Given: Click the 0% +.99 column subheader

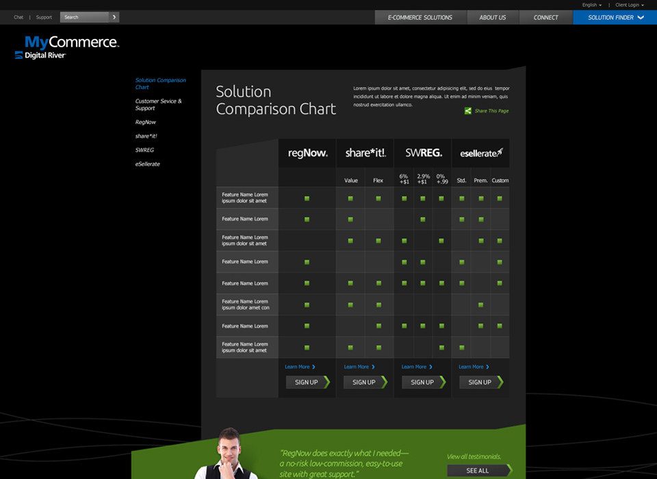Looking at the screenshot, I should point(441,179).
